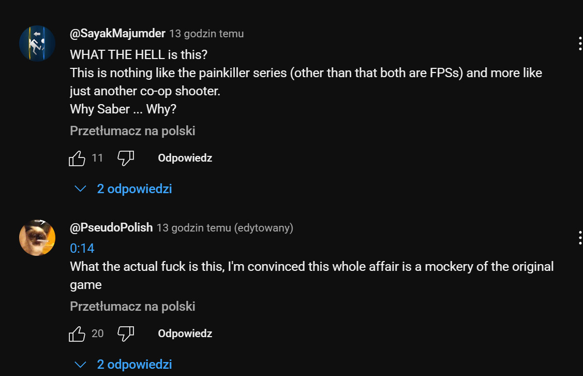Translate SayakMajumder's comment via Przetłumacz na polski
The height and width of the screenshot is (376, 583).
click(132, 131)
